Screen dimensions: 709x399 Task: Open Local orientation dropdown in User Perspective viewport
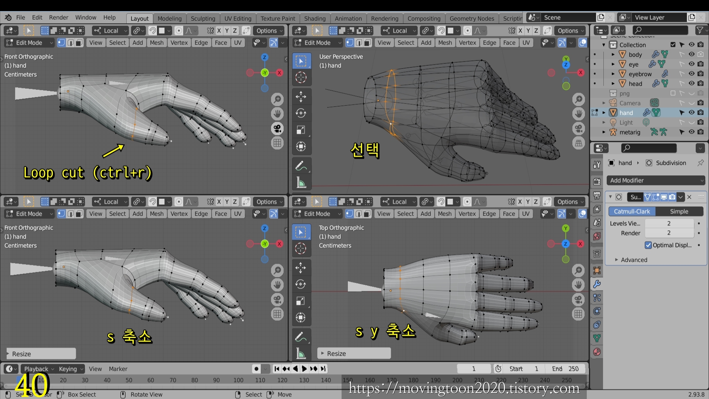click(x=399, y=31)
